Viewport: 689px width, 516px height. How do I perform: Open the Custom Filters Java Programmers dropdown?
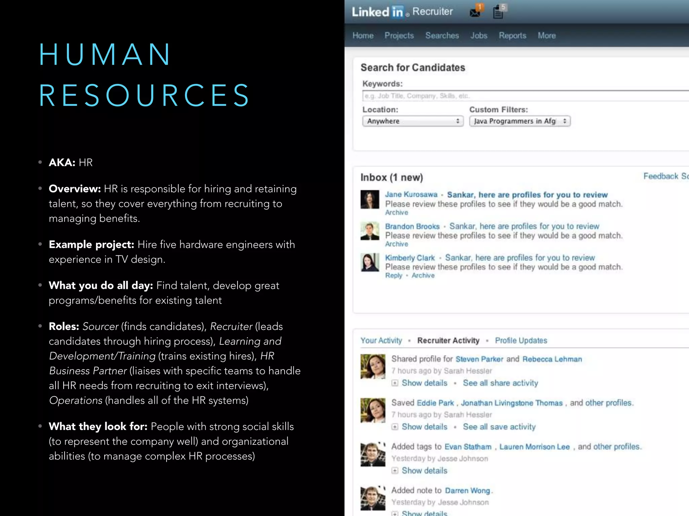coord(520,121)
